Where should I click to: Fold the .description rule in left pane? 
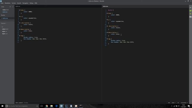pos(20,23)
